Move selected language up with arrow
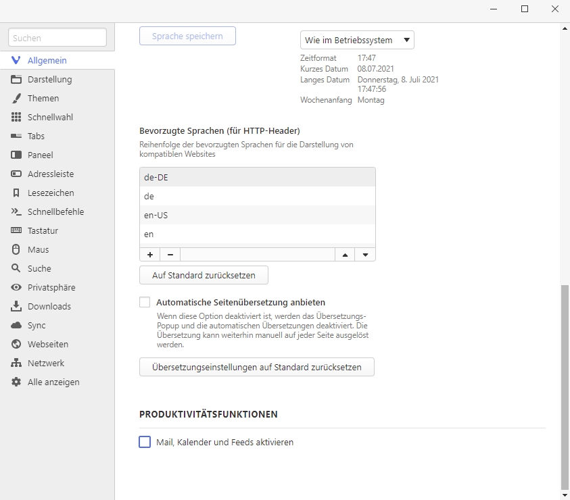The image size is (570, 500). pos(345,255)
